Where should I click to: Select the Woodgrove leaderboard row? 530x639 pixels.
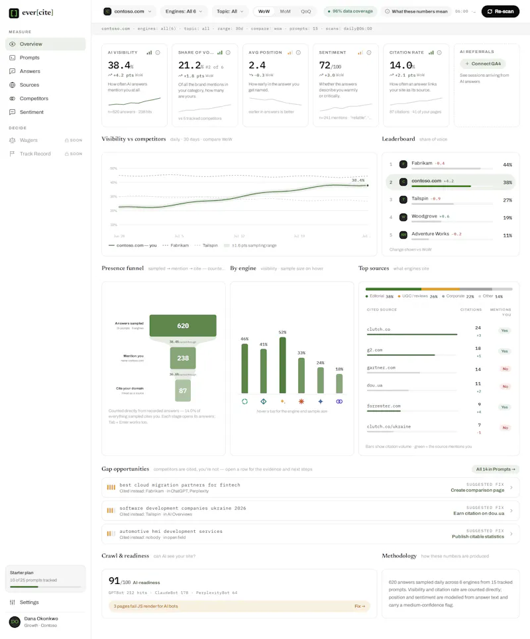pos(450,217)
